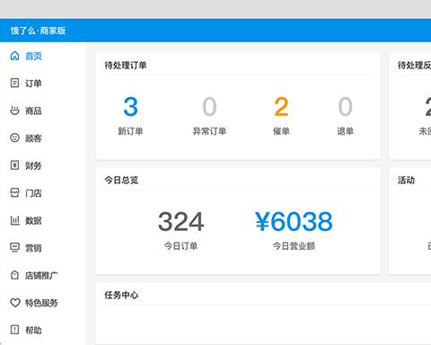Click the 活动 card heading
The width and height of the screenshot is (431, 345).
tap(406, 180)
